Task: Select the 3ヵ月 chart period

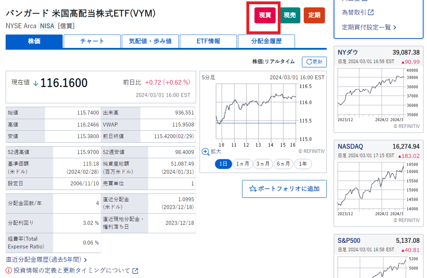Action: click(x=263, y=164)
